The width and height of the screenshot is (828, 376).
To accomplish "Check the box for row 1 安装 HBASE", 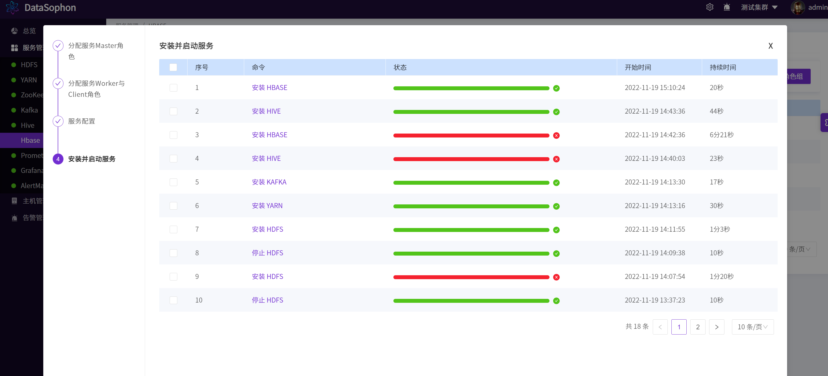I will coord(173,87).
